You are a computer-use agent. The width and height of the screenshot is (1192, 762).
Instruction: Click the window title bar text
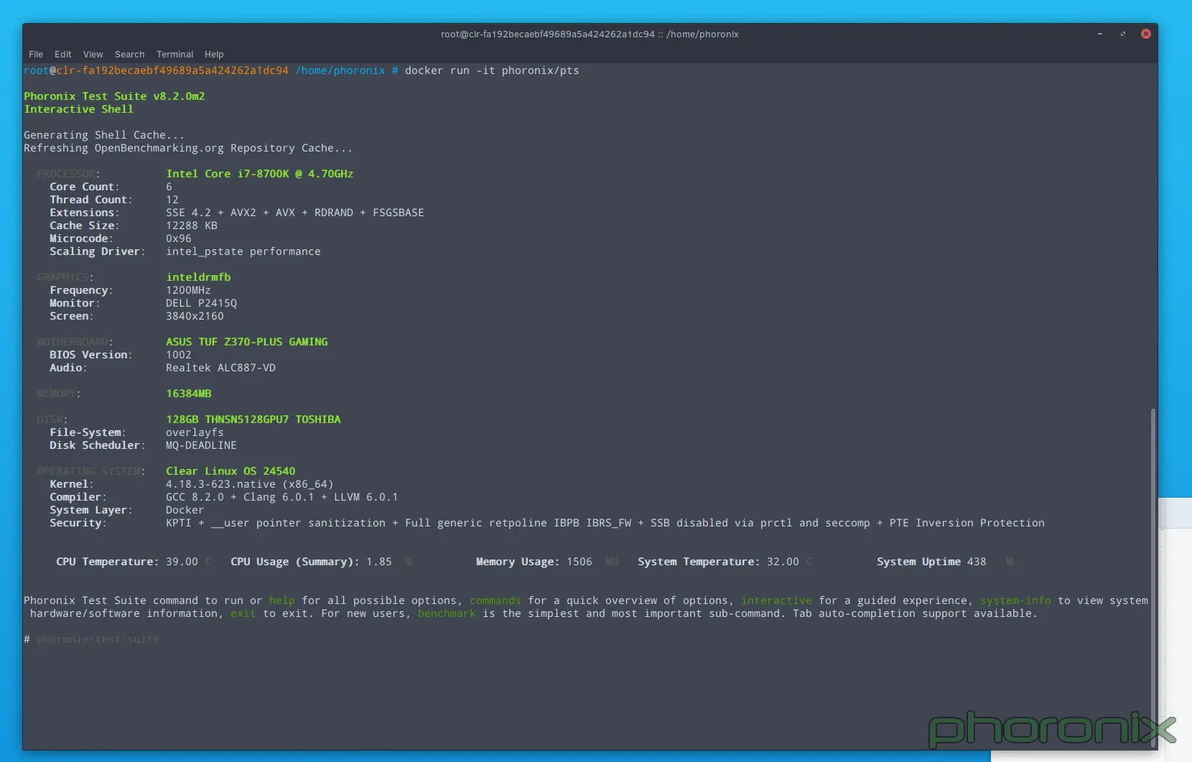tap(590, 34)
